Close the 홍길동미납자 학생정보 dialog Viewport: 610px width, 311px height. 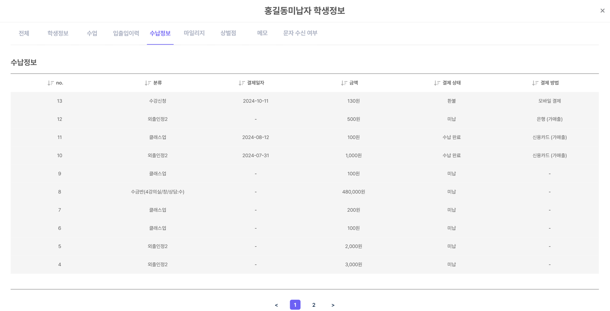(x=602, y=11)
